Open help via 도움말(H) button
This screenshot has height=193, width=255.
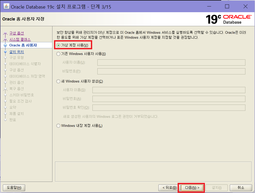[x=14, y=188]
